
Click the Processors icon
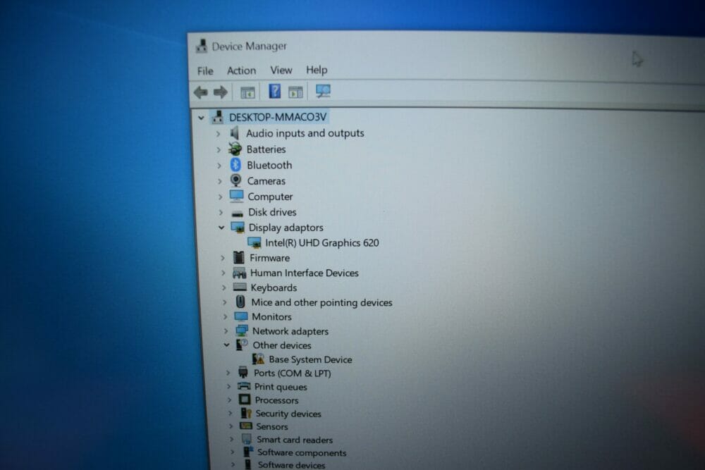click(245, 400)
